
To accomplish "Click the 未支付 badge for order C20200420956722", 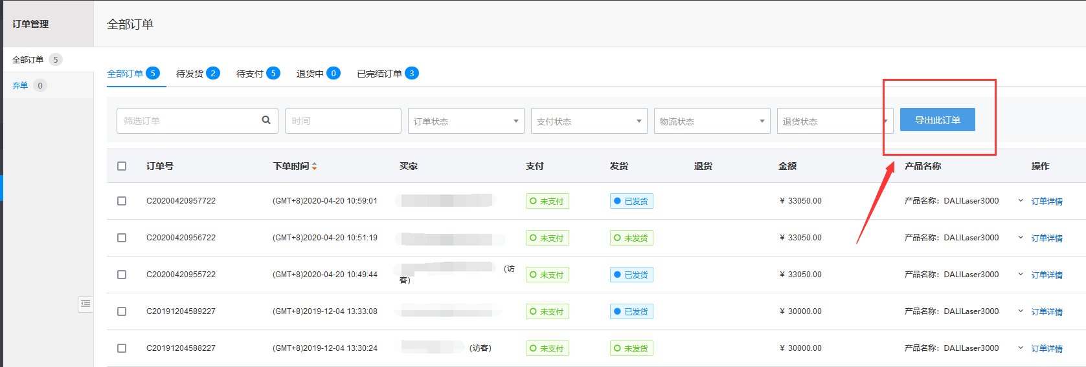I will [547, 238].
